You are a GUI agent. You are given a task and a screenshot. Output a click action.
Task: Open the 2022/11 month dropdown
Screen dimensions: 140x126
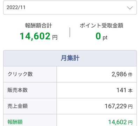pyautogui.click(x=70, y=8)
